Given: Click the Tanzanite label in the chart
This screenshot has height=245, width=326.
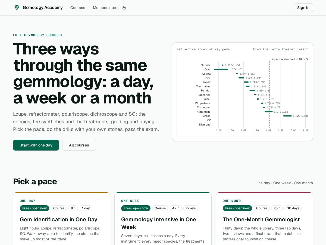Looking at the screenshot, I should (204, 95).
